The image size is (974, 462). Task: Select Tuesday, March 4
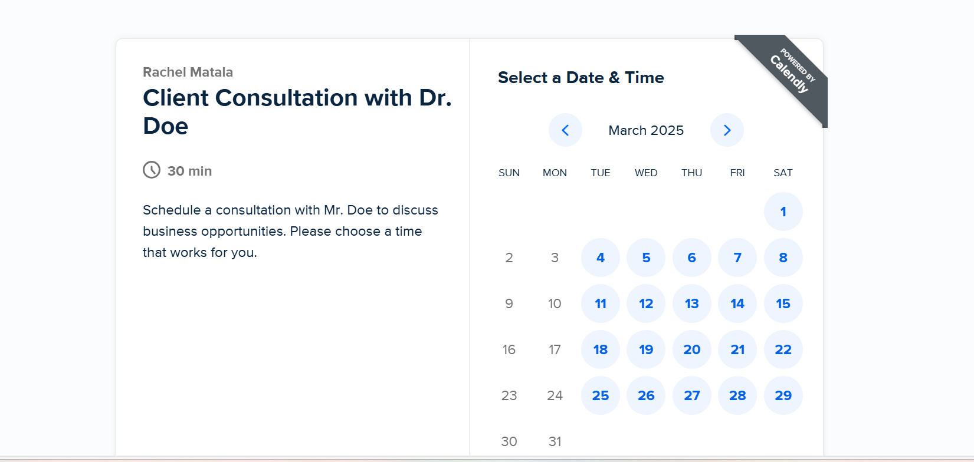[601, 258]
